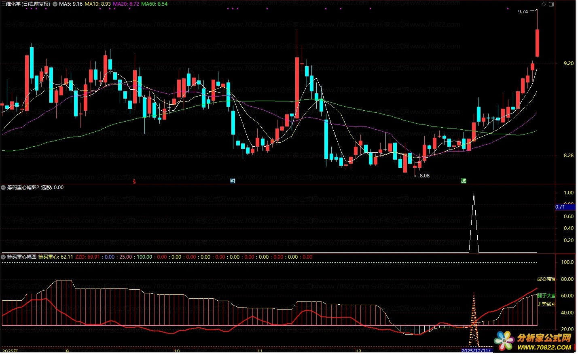Click the ZZD: 69.91 indicator value
578x354 pixels.
point(87,257)
